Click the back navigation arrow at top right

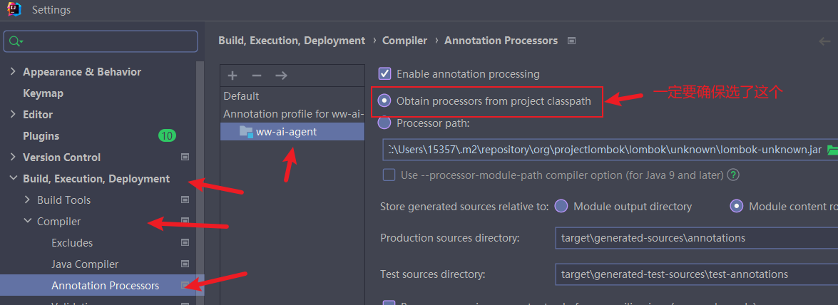click(825, 41)
